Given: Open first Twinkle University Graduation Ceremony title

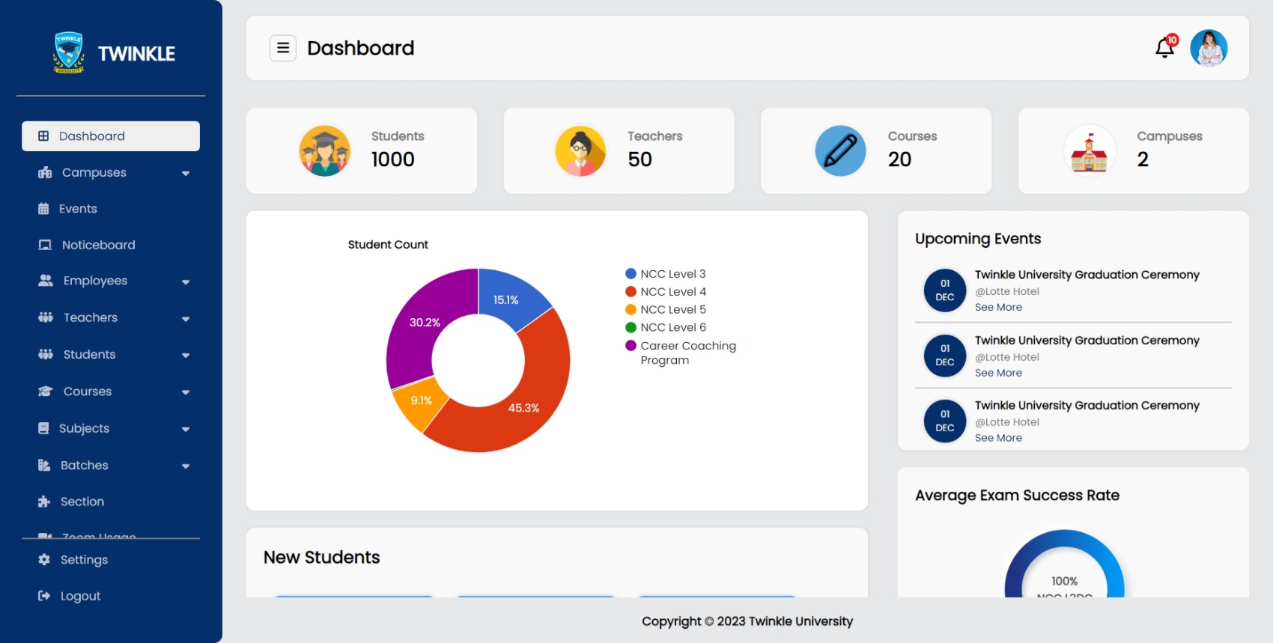Looking at the screenshot, I should 1087,275.
